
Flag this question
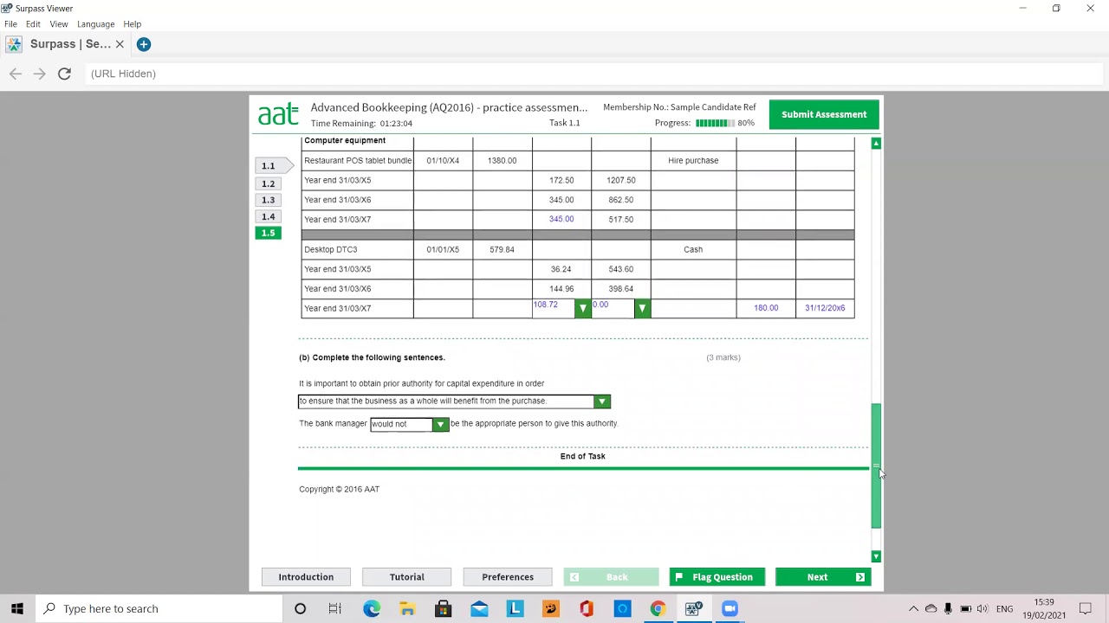(717, 577)
